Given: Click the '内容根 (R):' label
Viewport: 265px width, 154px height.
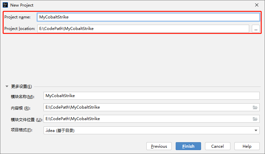Looking at the screenshot, I should [x=21, y=108].
